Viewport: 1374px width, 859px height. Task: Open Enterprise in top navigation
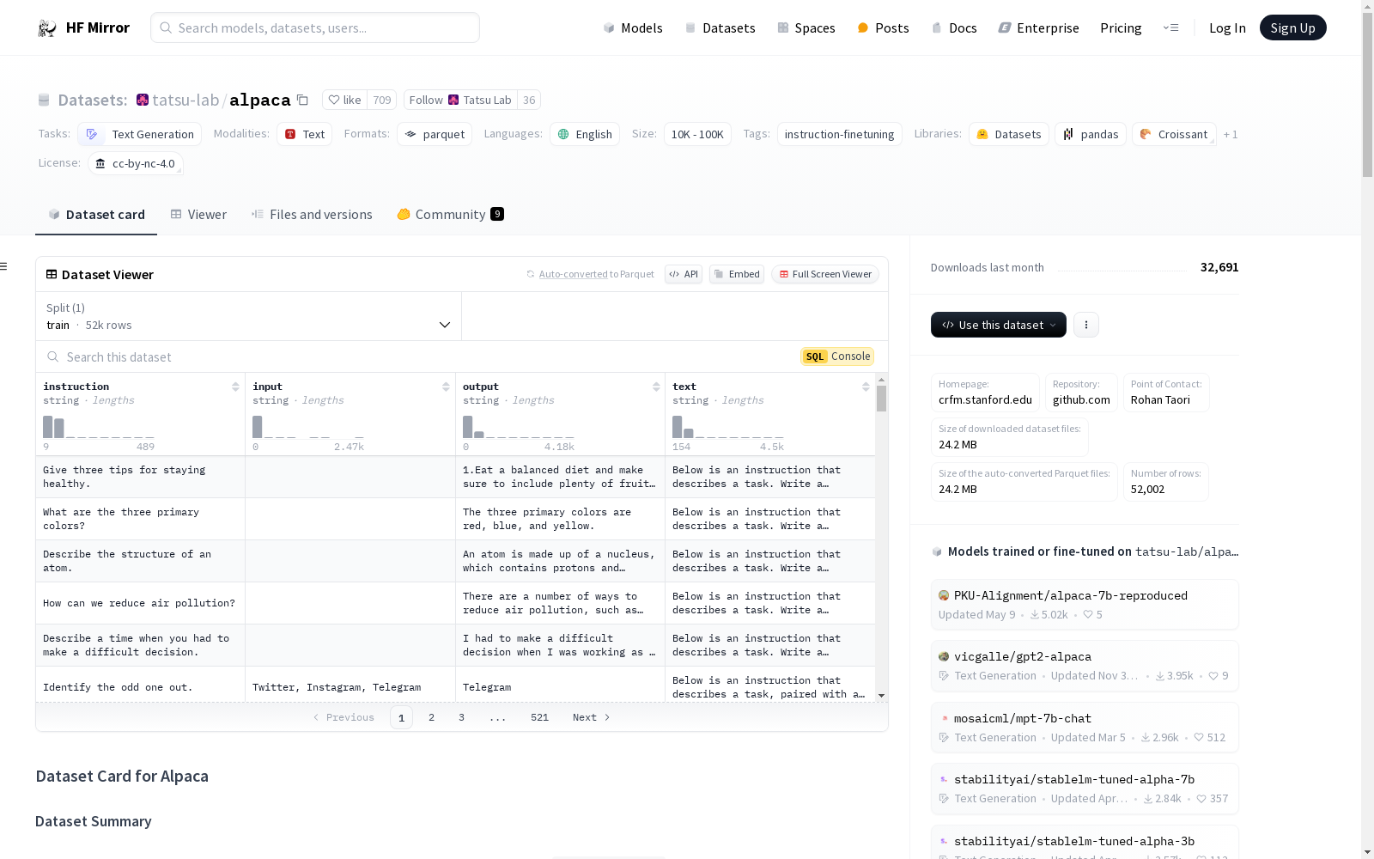click(x=1038, y=27)
